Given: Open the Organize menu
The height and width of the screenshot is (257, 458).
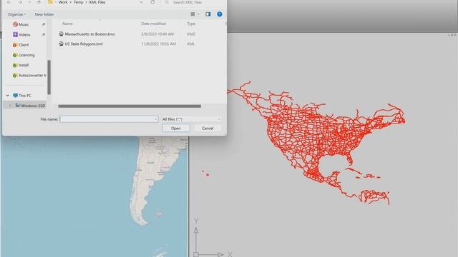Looking at the screenshot, I should pyautogui.click(x=16, y=14).
